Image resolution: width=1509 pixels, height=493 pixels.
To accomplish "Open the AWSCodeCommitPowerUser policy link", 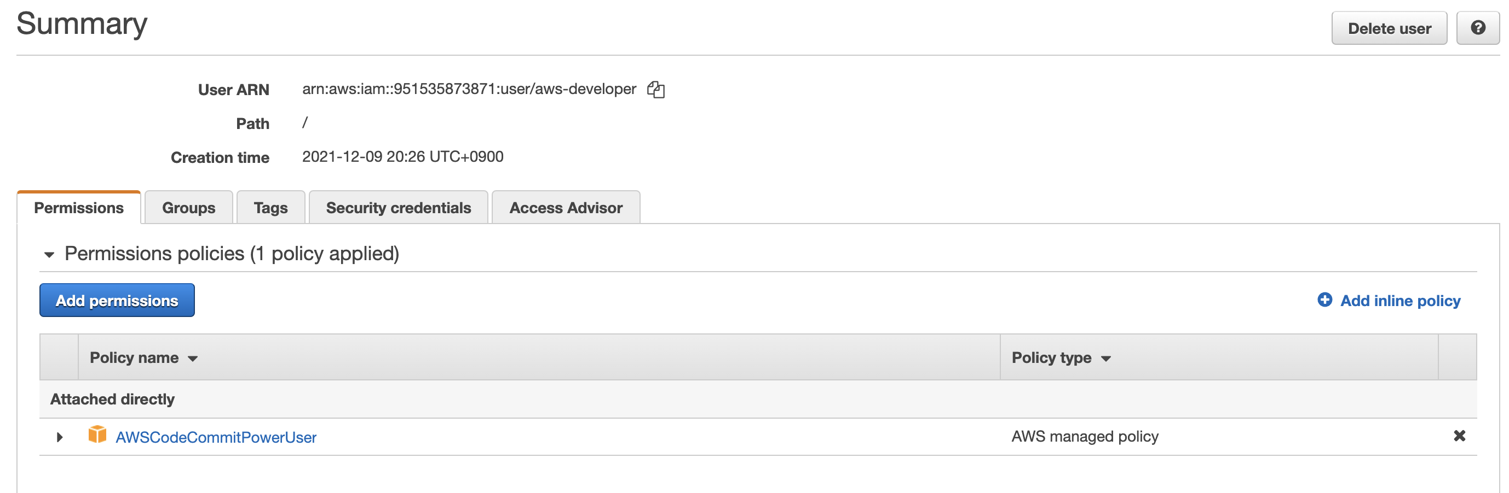I will click(x=216, y=437).
